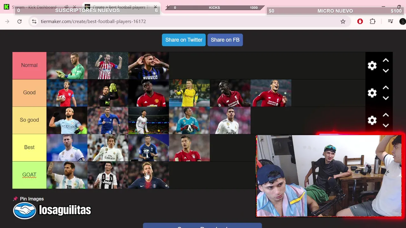The image size is (406, 228).
Task: Close the Create a Best football players tab
Action: click(x=155, y=7)
